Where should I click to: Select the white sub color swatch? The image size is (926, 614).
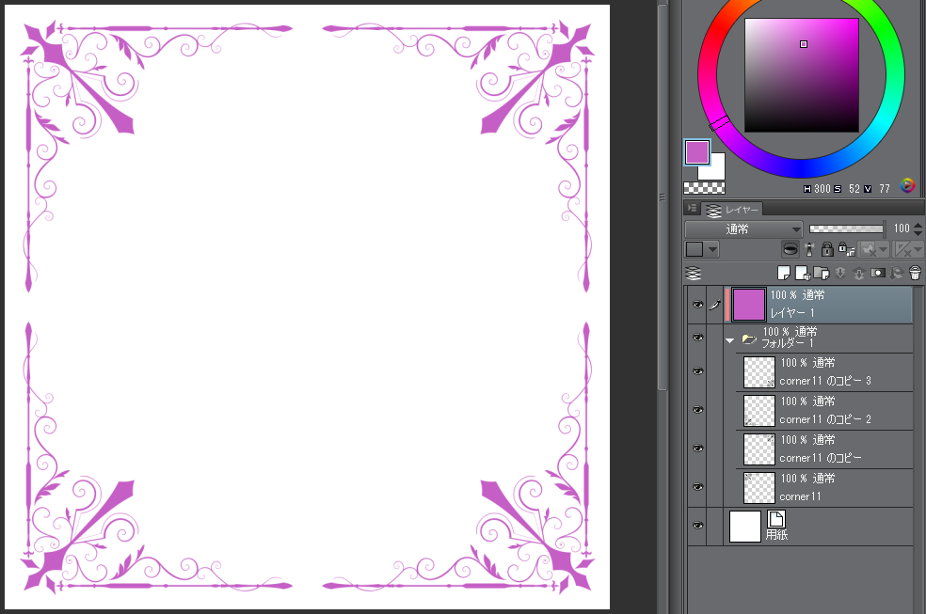click(x=717, y=172)
